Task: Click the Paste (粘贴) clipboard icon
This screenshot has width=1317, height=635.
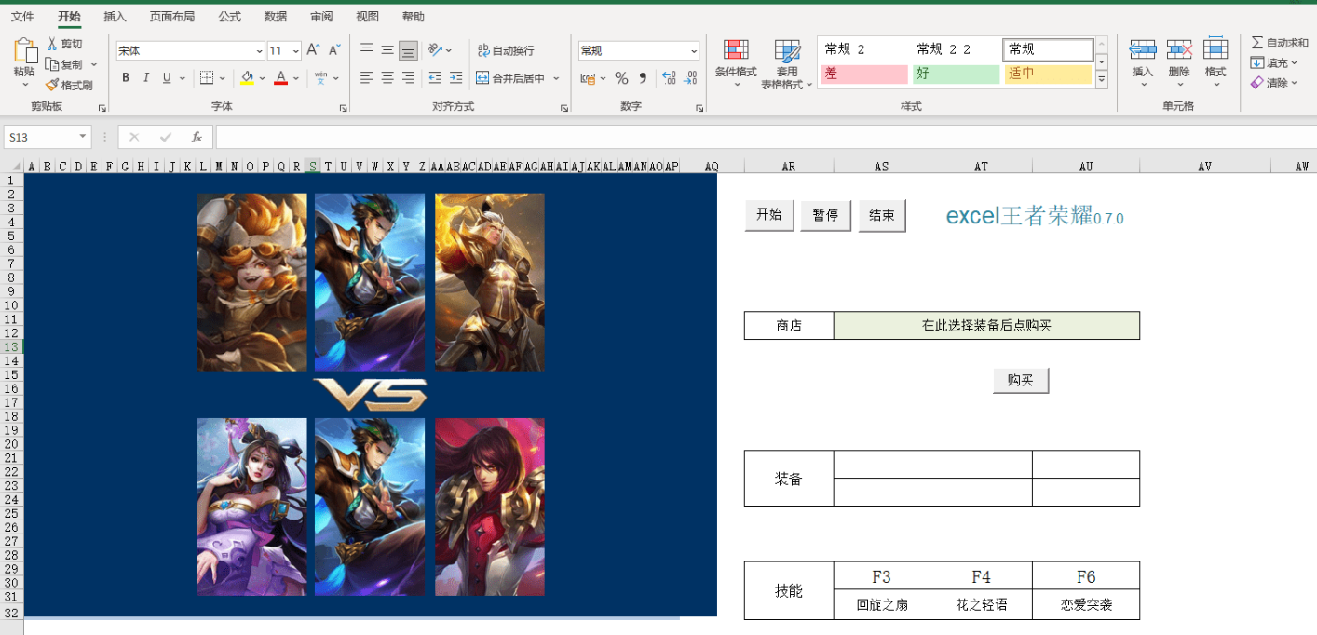Action: [x=25, y=51]
